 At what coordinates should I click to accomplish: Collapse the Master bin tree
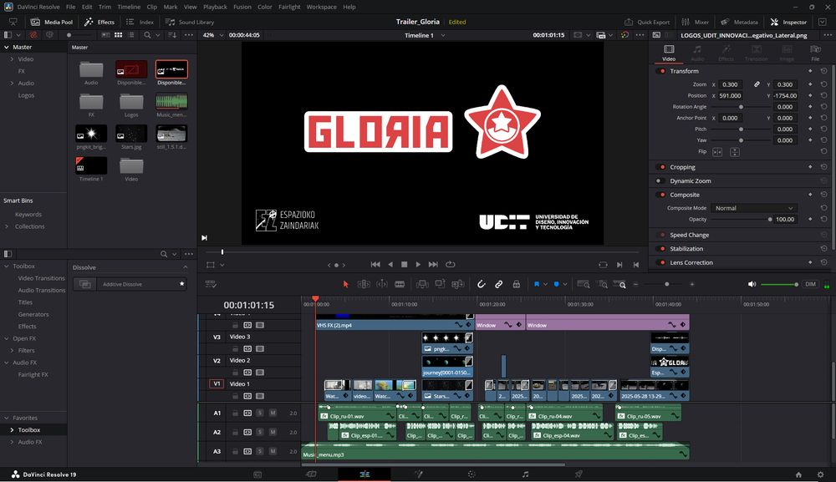pyautogui.click(x=7, y=48)
